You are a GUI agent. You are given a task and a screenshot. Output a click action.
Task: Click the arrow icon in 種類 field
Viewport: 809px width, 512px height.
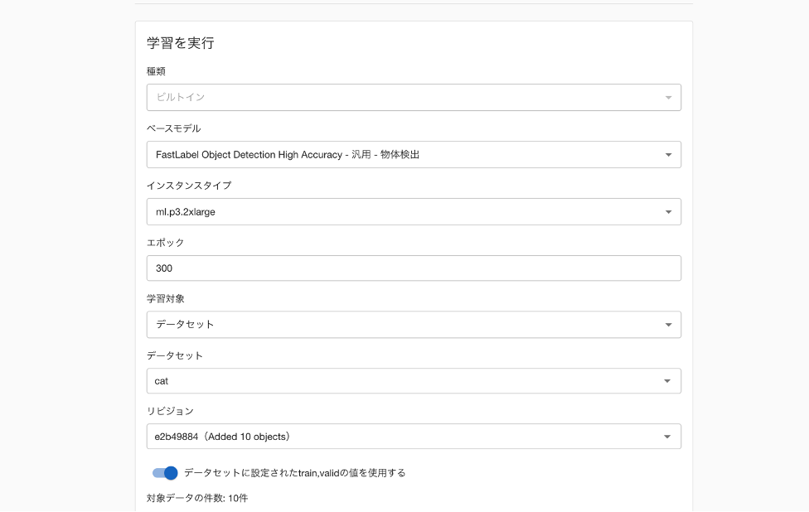point(668,98)
